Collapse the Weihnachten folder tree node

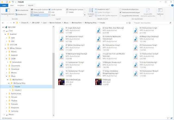coord(8,80)
